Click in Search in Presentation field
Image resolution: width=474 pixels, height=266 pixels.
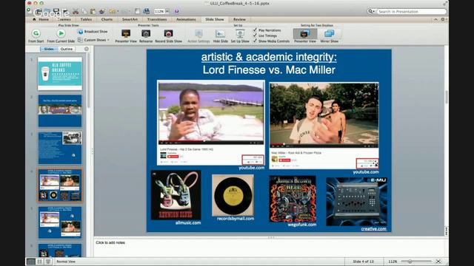tap(411, 12)
